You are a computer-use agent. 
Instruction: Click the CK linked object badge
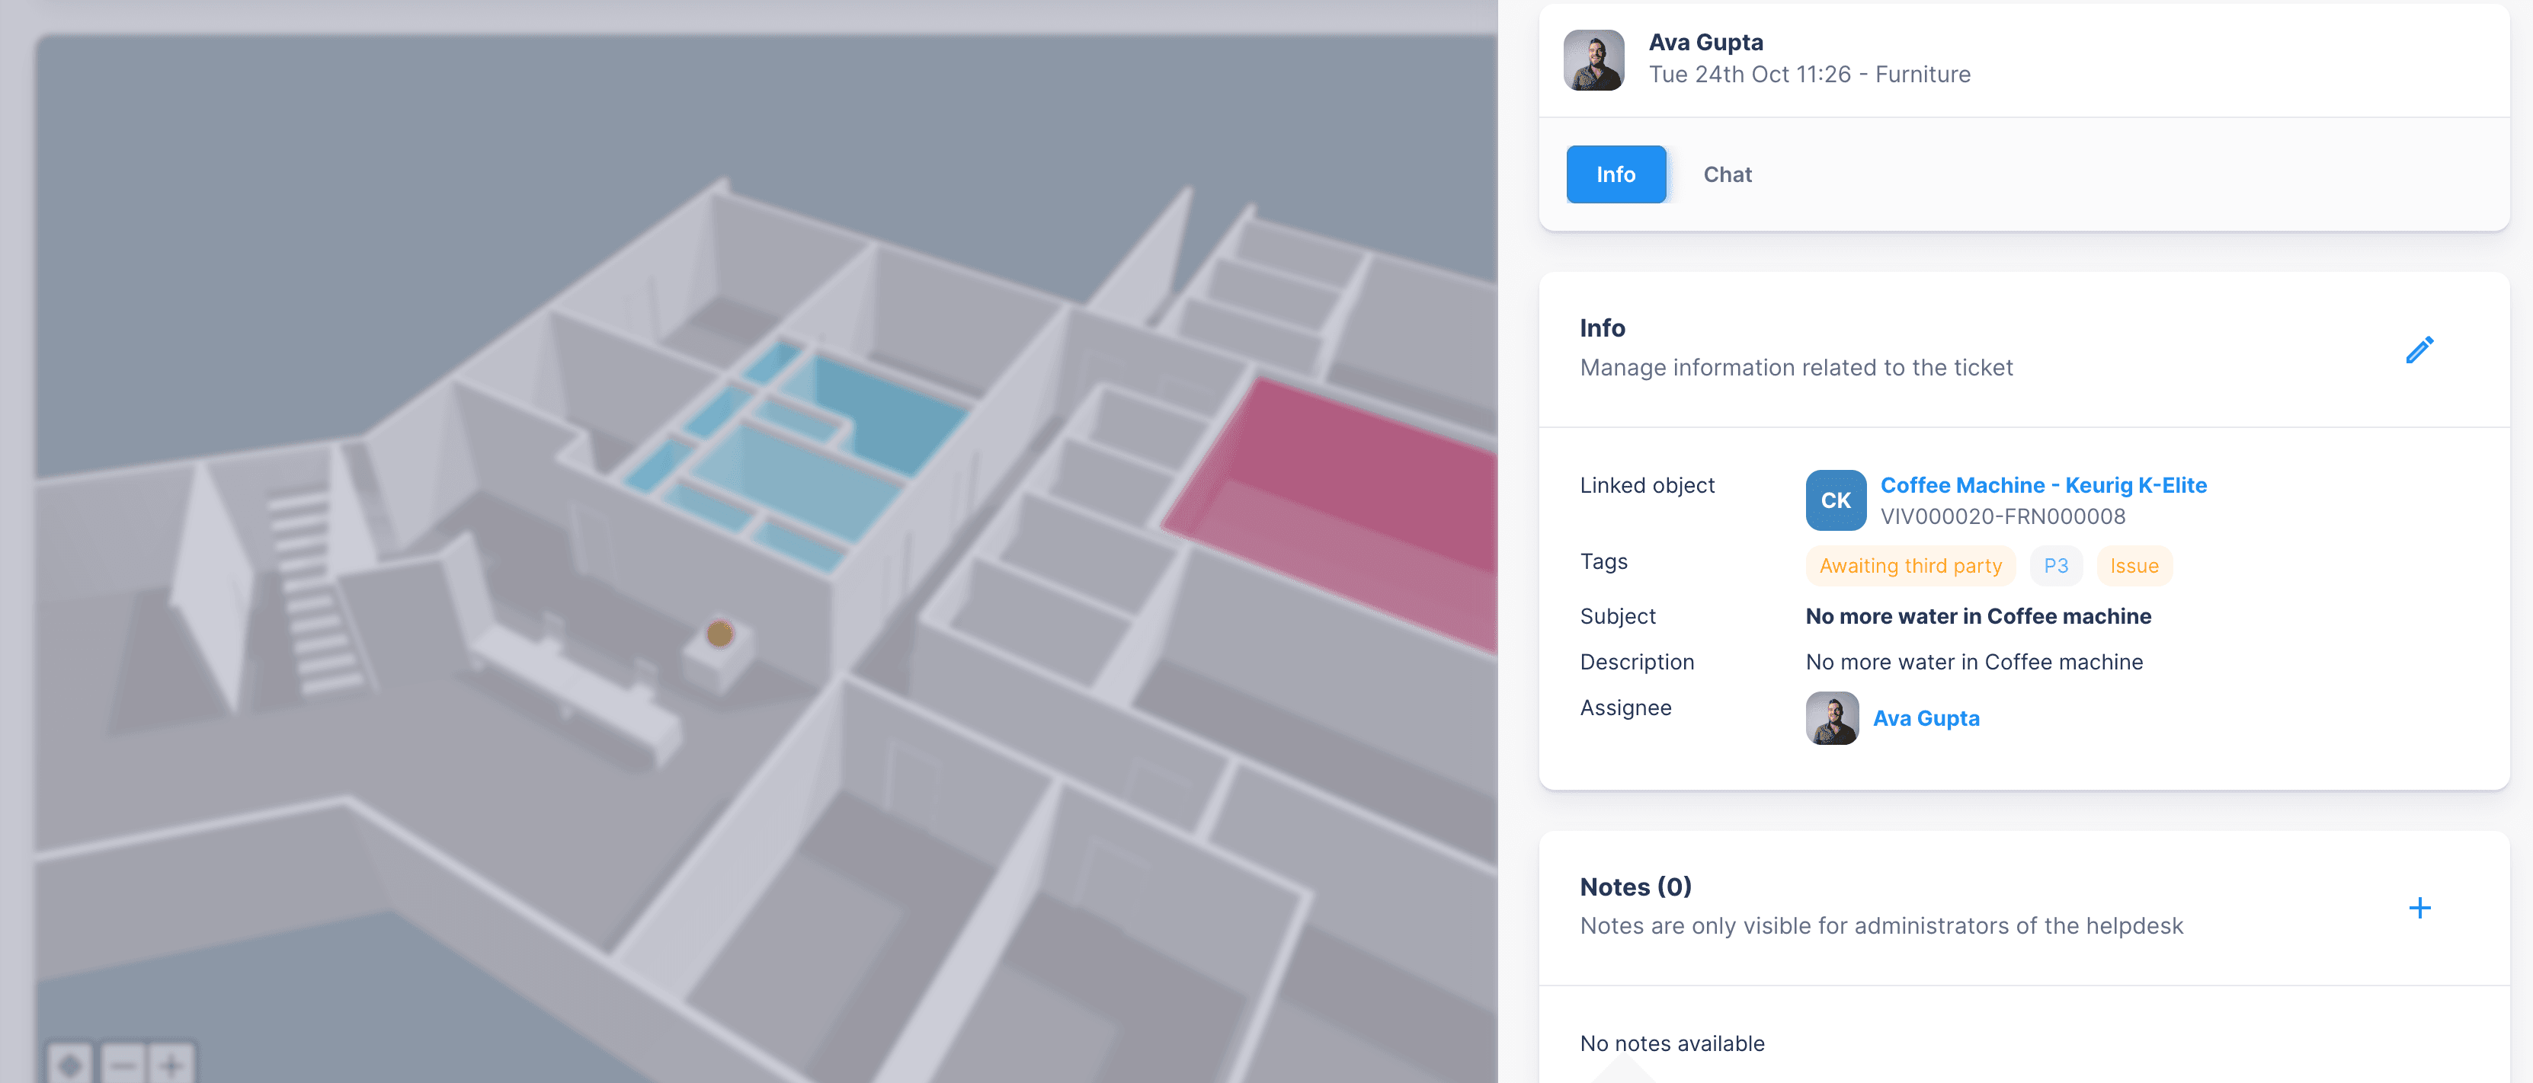click(1835, 500)
